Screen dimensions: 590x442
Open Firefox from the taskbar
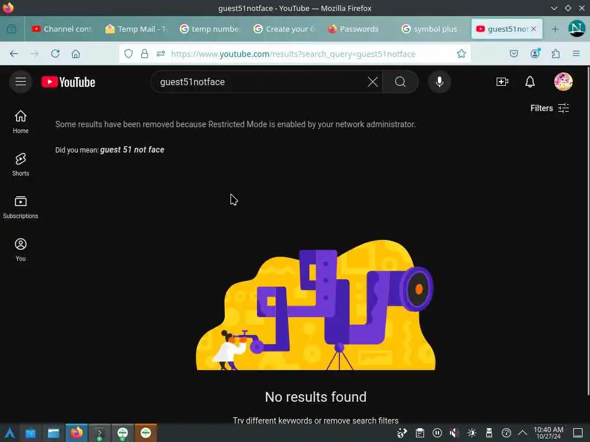point(77,433)
